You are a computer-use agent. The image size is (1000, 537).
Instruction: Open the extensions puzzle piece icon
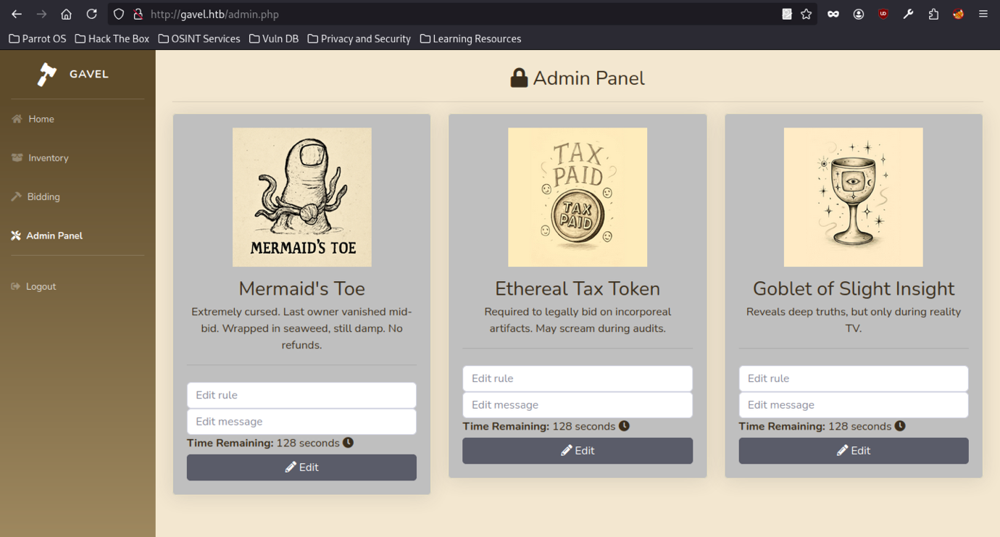coord(933,14)
